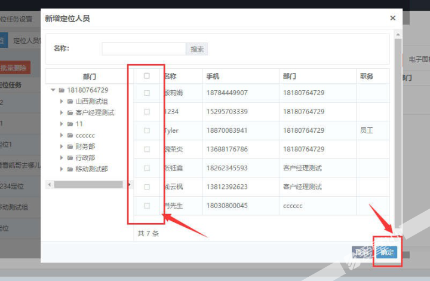Viewport: 430px width, 281px height.
Task: Expand the 山西测试组 tree node
Action: tap(62, 101)
